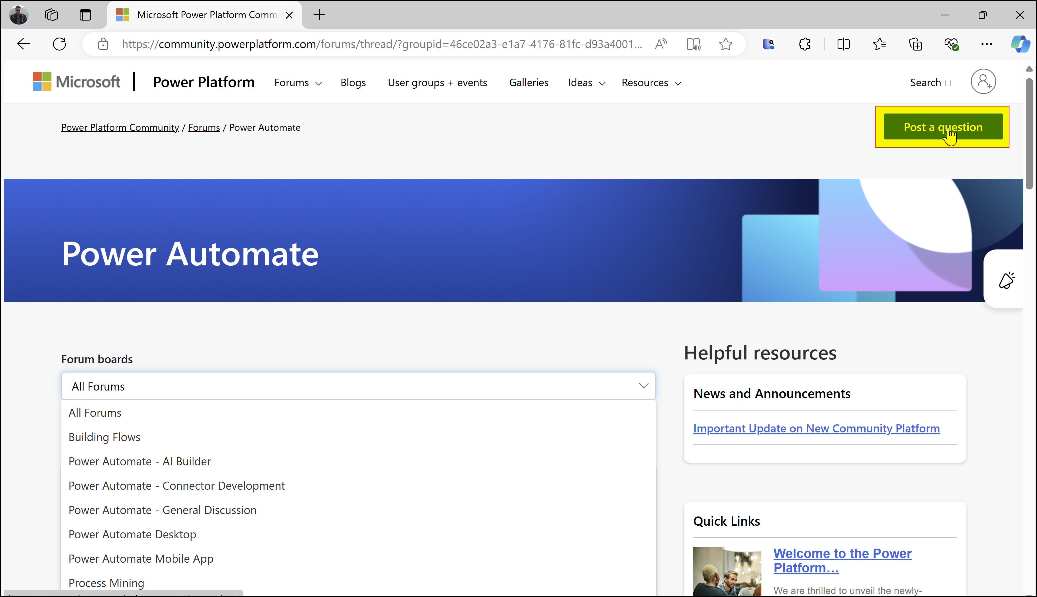Screen dimensions: 1037x597
Task: Follow Forums breadcrumb link
Action: click(204, 128)
